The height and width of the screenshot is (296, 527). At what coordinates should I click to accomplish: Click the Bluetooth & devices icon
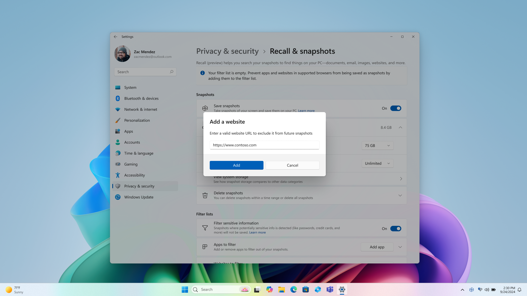pyautogui.click(x=118, y=98)
